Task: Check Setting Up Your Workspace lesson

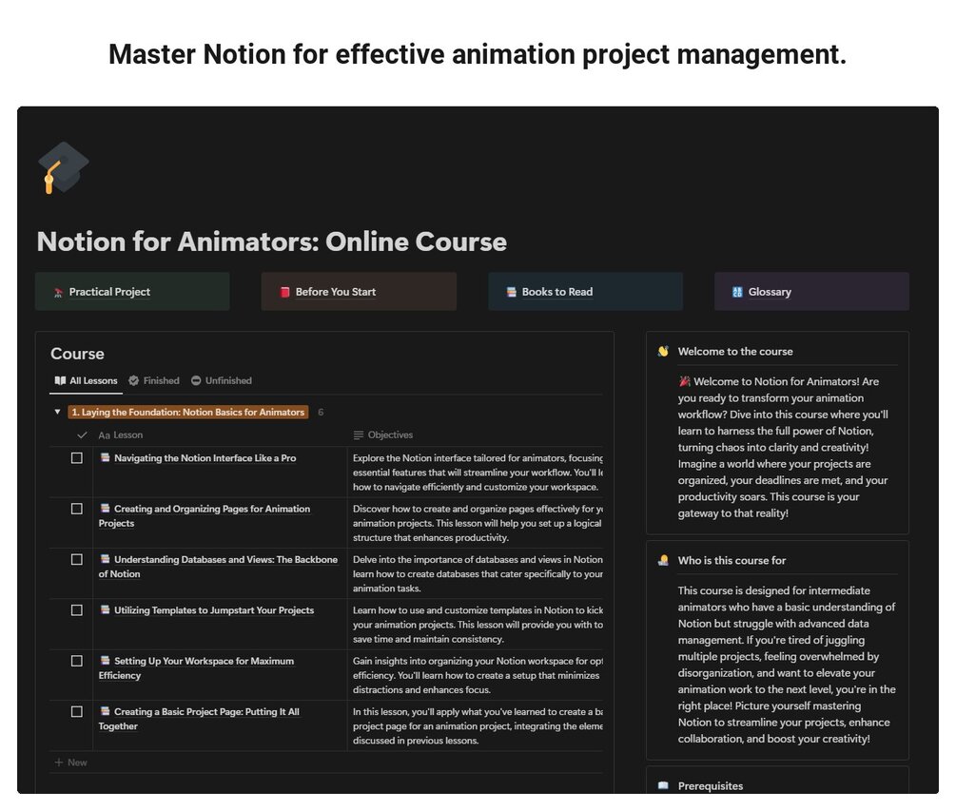Action: (77, 661)
